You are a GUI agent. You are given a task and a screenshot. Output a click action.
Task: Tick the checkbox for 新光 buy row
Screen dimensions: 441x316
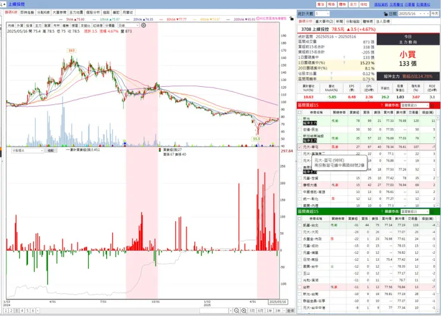point(300,121)
